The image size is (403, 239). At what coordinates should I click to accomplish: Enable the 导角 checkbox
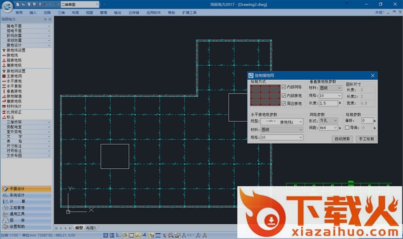(x=347, y=128)
